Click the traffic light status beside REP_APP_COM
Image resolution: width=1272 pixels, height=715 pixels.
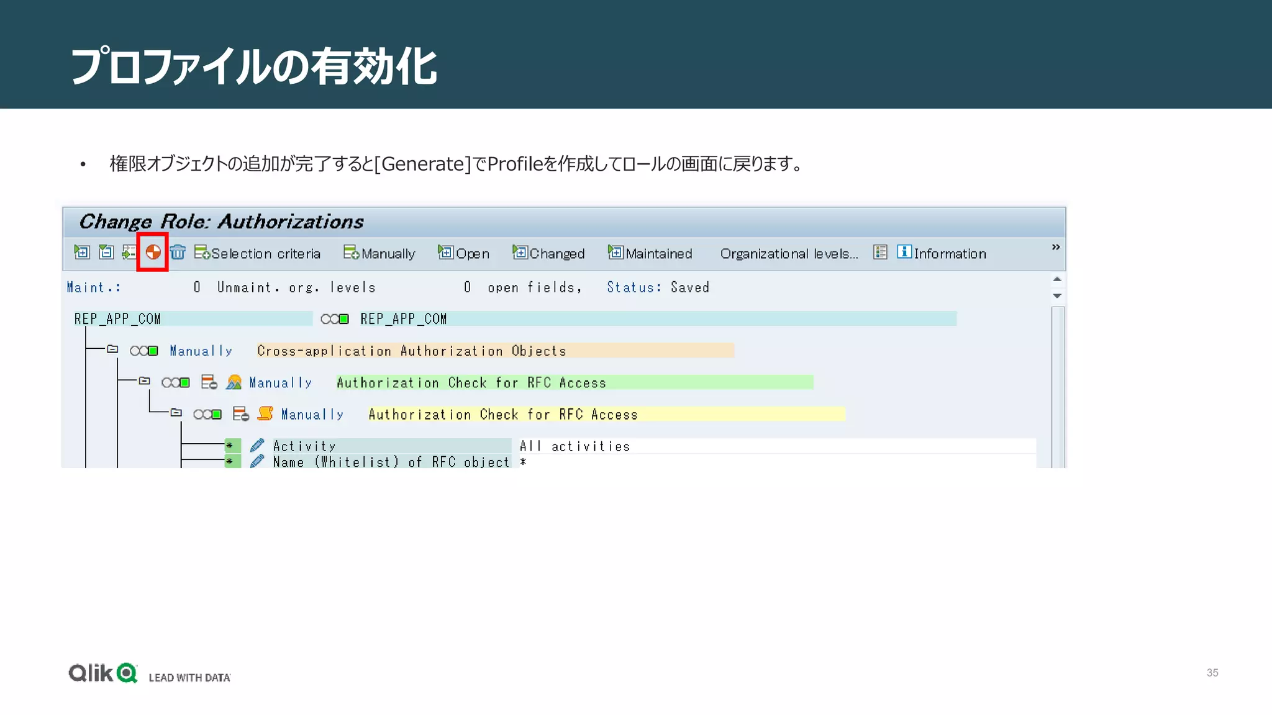[334, 319]
